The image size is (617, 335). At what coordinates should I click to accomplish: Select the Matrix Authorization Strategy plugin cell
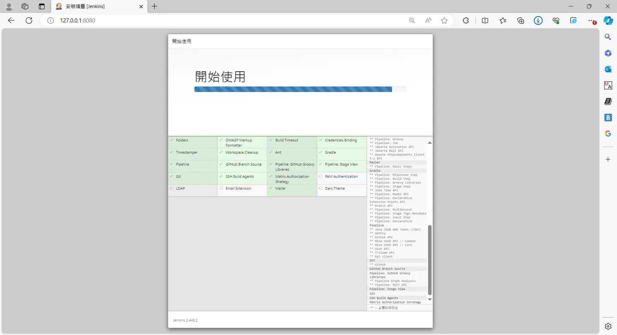(x=292, y=178)
